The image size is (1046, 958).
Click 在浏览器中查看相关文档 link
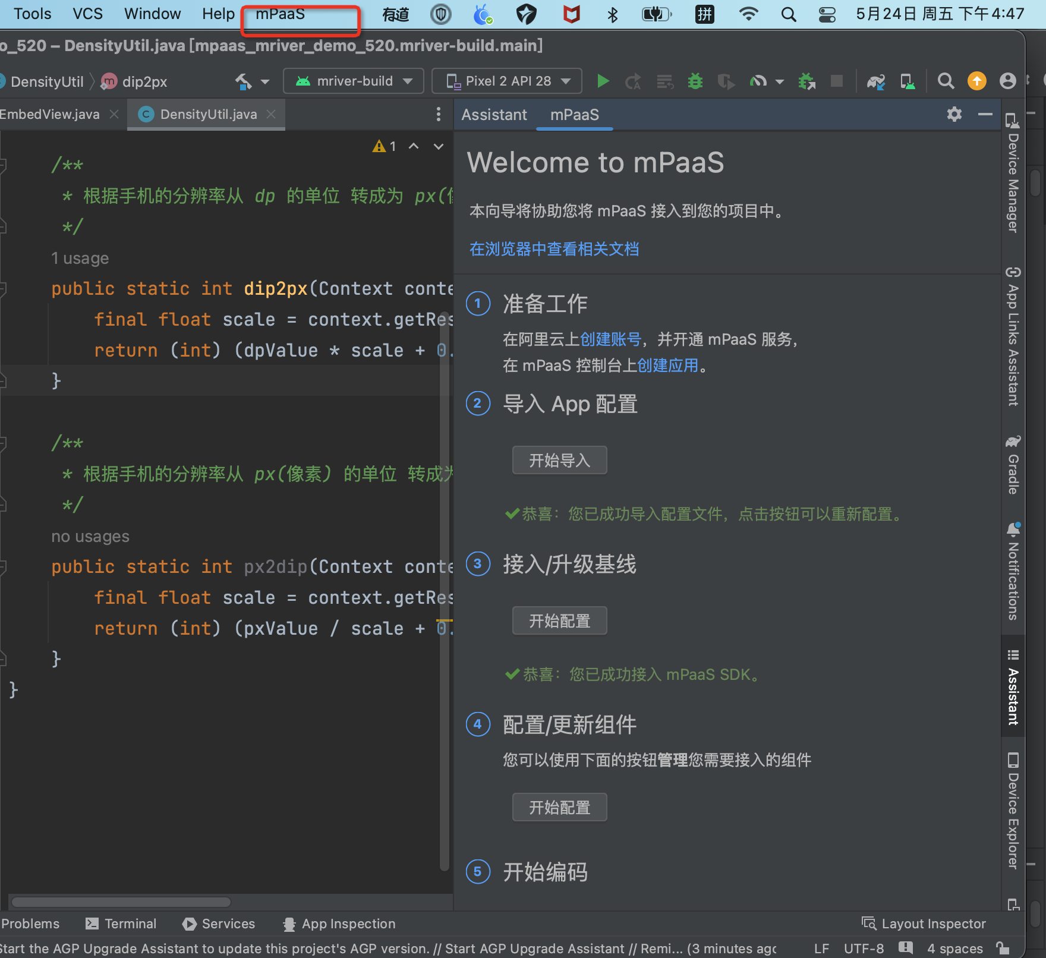[x=554, y=249]
